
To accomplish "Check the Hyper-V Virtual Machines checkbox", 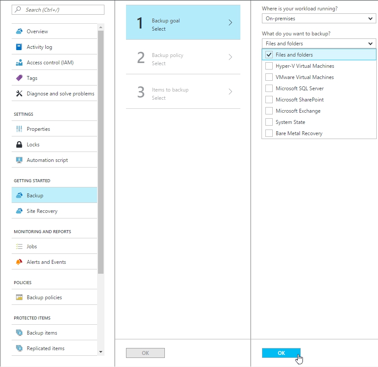I will pyautogui.click(x=269, y=66).
